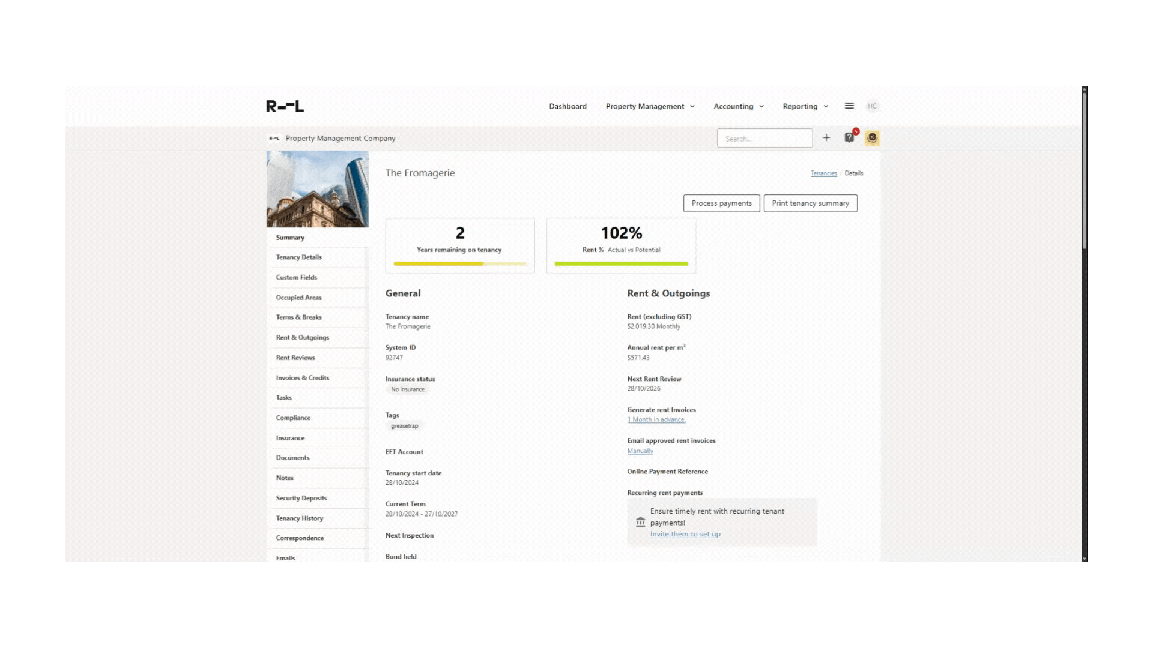Click the Property Management Company logo

275,138
